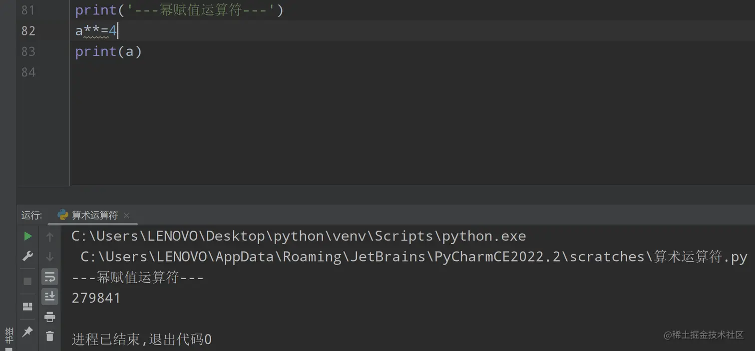Click the a**=4 code line
Viewport: 755px width, 351px height.
(x=96, y=31)
